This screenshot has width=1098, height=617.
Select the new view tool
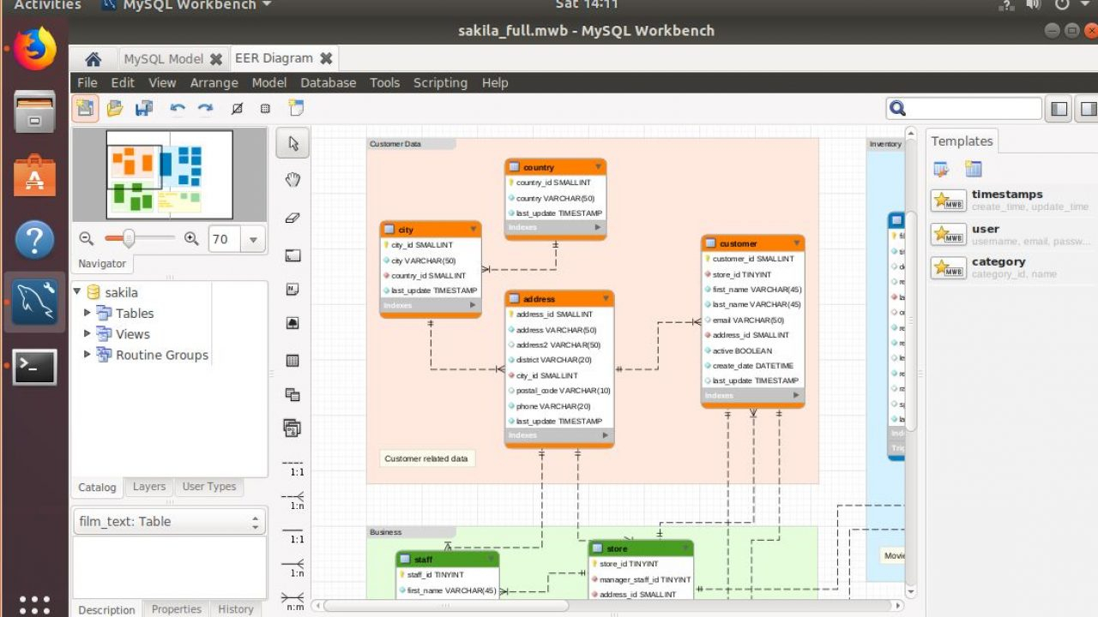(x=293, y=395)
